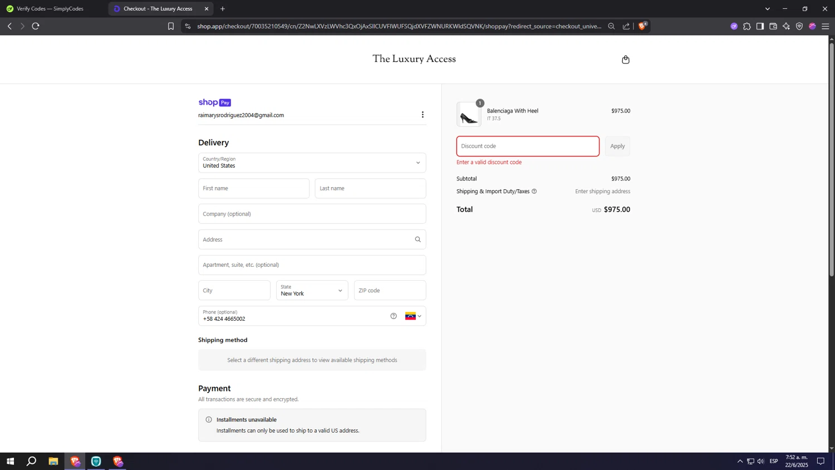The height and width of the screenshot is (470, 835).
Task: Toggle the browser sidebar panel
Action: (x=760, y=26)
